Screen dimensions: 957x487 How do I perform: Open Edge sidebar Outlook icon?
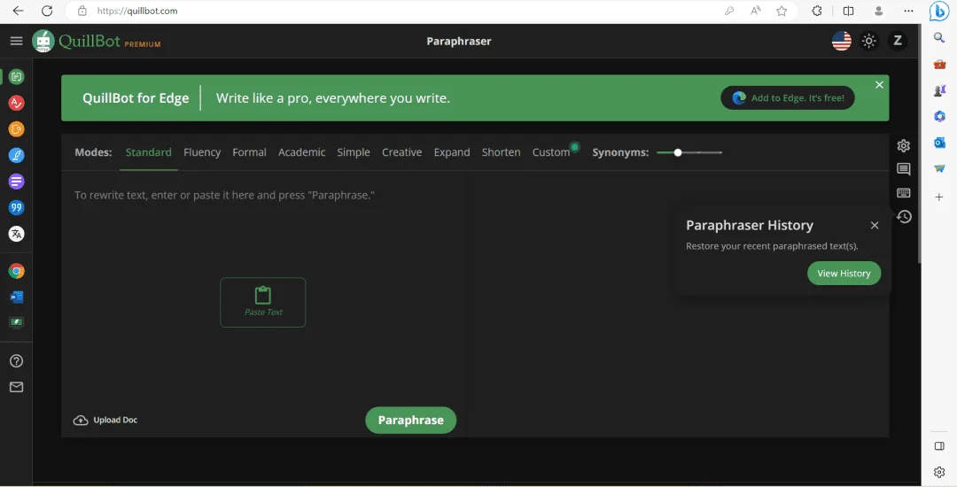click(x=939, y=143)
